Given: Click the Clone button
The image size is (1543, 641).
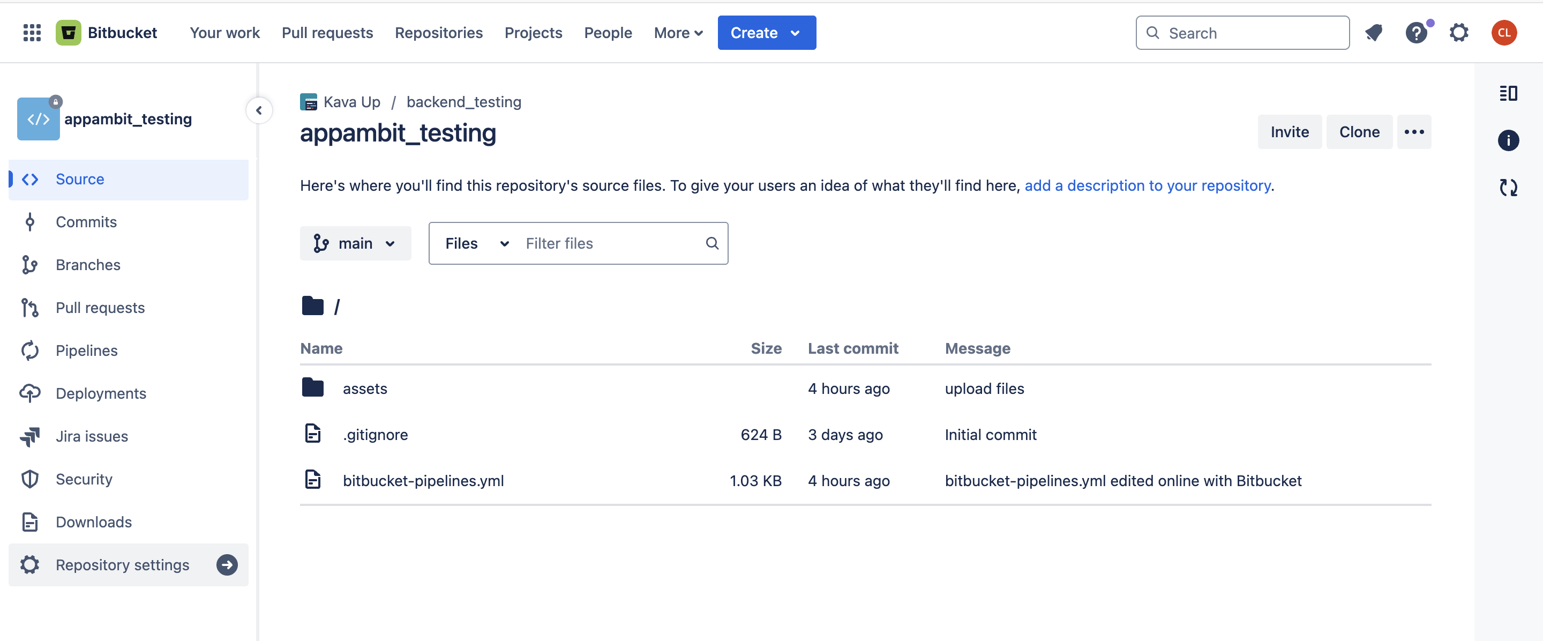Looking at the screenshot, I should click(x=1359, y=132).
